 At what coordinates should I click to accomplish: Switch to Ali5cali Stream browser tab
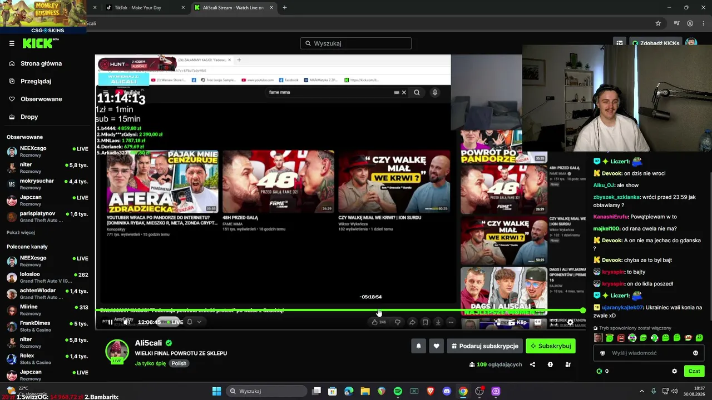(x=233, y=8)
